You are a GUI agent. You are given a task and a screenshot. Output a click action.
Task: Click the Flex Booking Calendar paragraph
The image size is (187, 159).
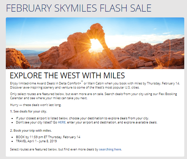tap(94, 96)
